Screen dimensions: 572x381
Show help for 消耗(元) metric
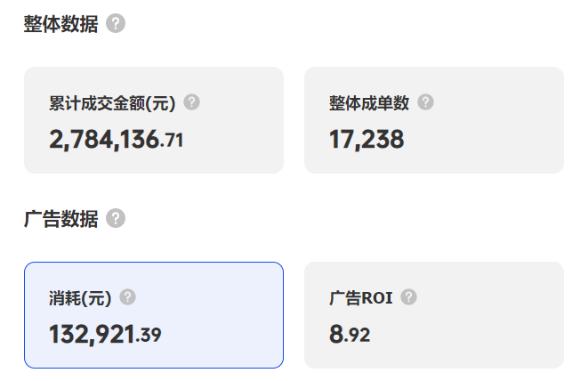[128, 297]
